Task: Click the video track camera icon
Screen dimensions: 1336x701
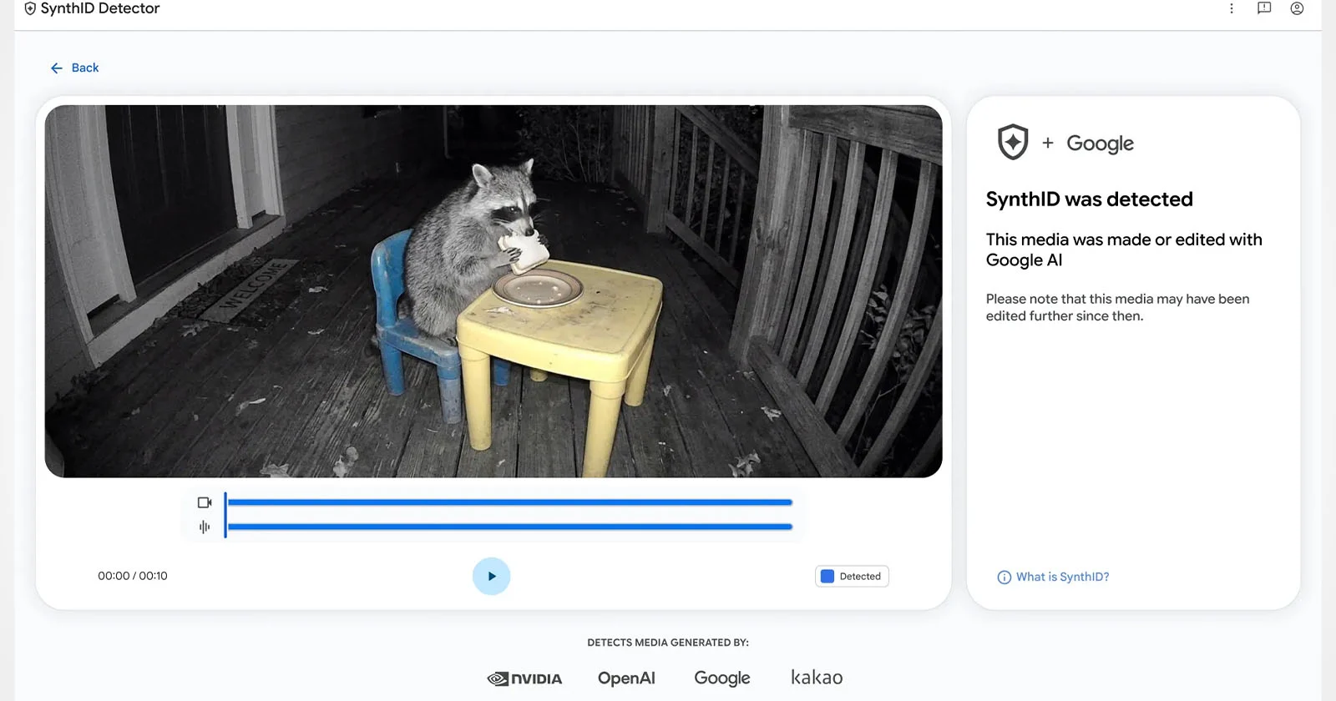Action: point(205,502)
